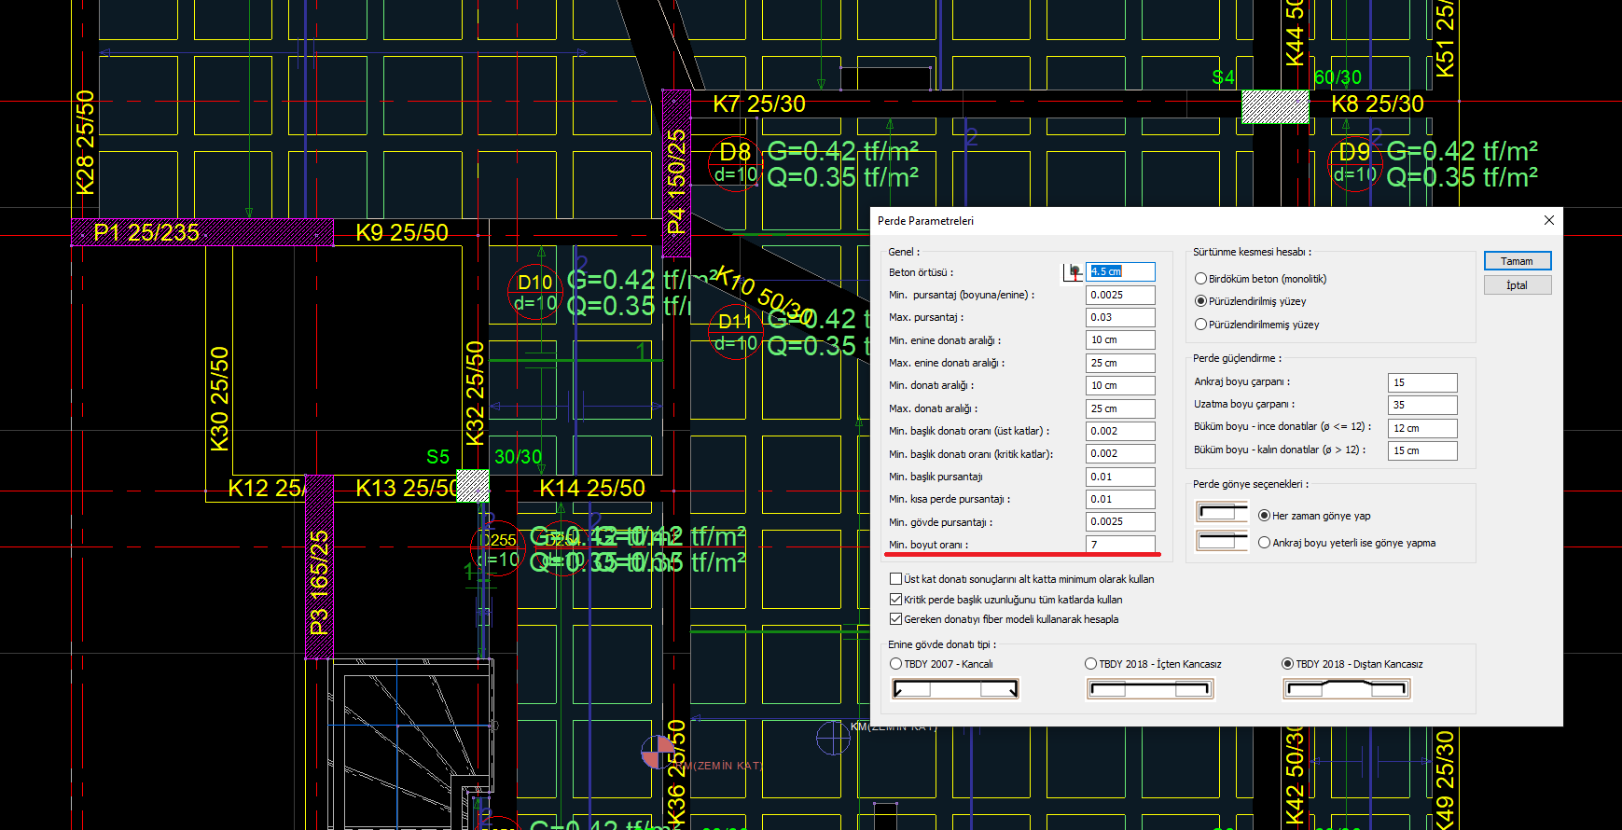Click slab marker D8 circle
The image size is (1622, 830).
point(735,163)
